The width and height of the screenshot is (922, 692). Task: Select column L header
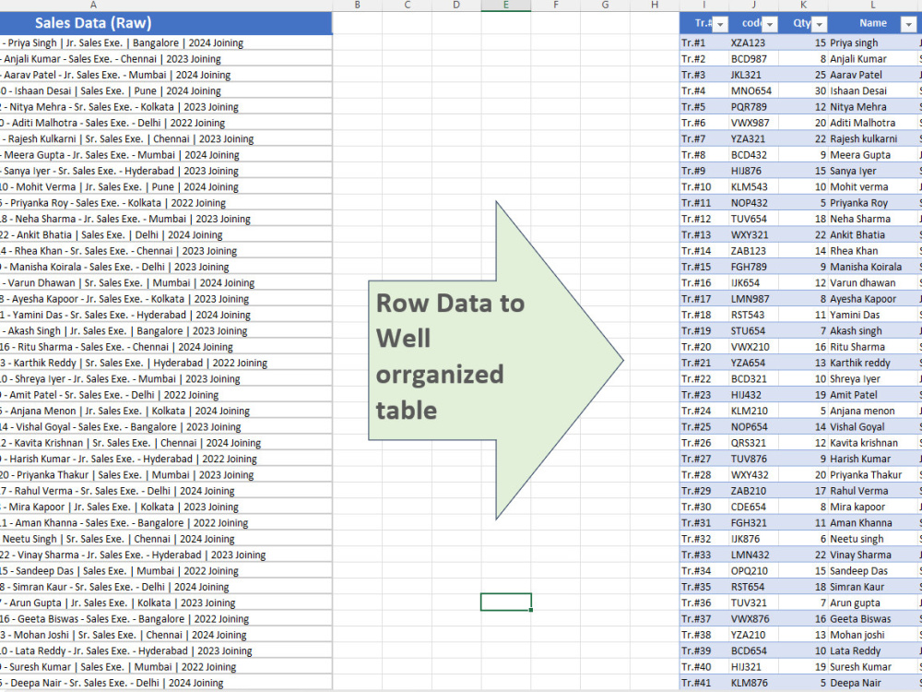[873, 6]
